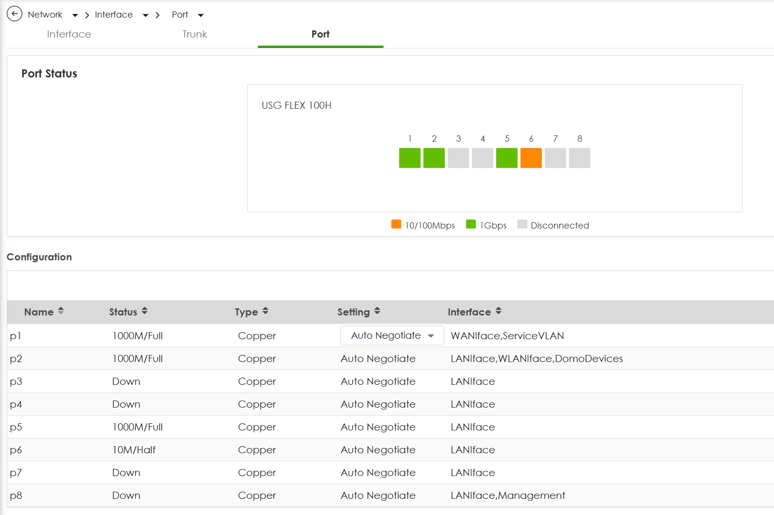The width and height of the screenshot is (774, 515).
Task: Click the green 1Gbps legend swatch
Action: coord(471,224)
